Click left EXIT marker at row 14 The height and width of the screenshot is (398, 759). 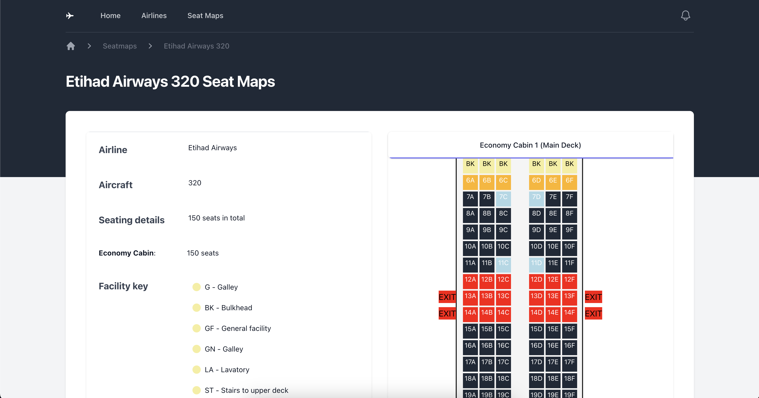click(447, 314)
